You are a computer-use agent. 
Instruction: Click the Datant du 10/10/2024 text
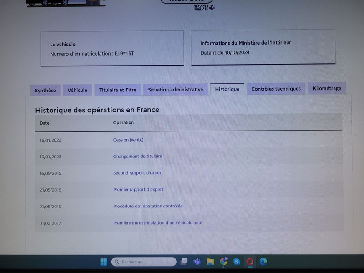point(225,52)
